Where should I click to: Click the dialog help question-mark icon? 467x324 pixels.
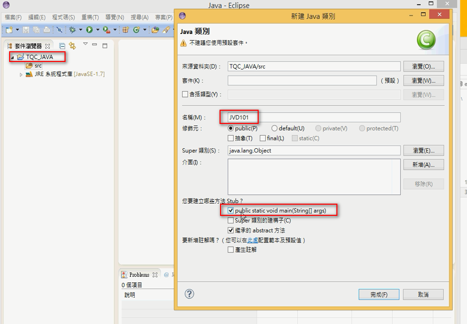click(190, 294)
